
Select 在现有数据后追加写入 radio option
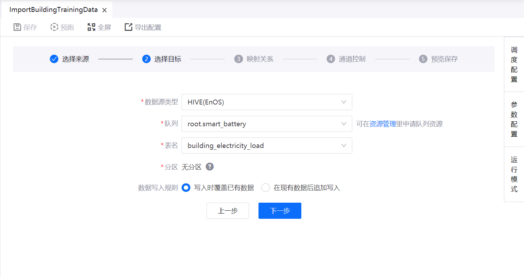point(266,188)
